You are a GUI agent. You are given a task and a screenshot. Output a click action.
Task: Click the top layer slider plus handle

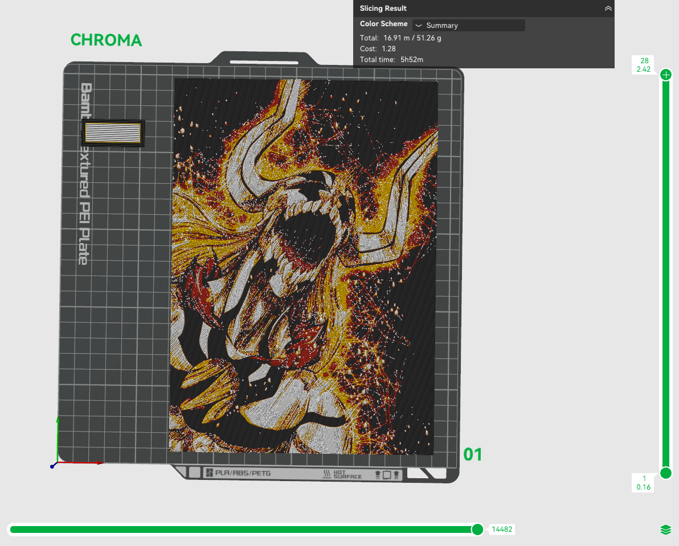[x=665, y=75]
